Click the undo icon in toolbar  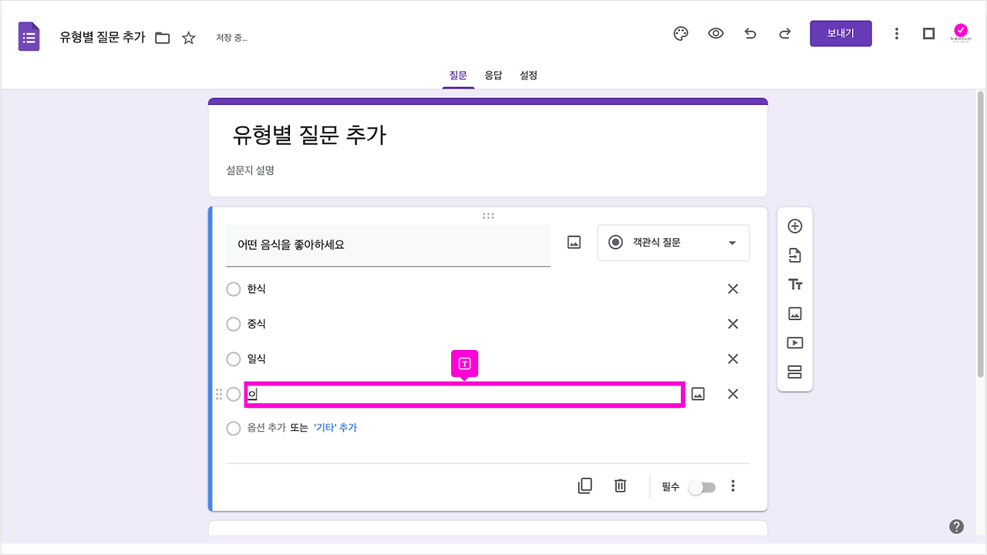[750, 33]
